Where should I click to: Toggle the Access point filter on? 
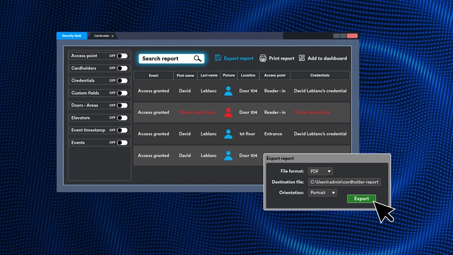click(122, 56)
